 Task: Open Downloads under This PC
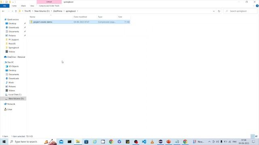coord(14,79)
